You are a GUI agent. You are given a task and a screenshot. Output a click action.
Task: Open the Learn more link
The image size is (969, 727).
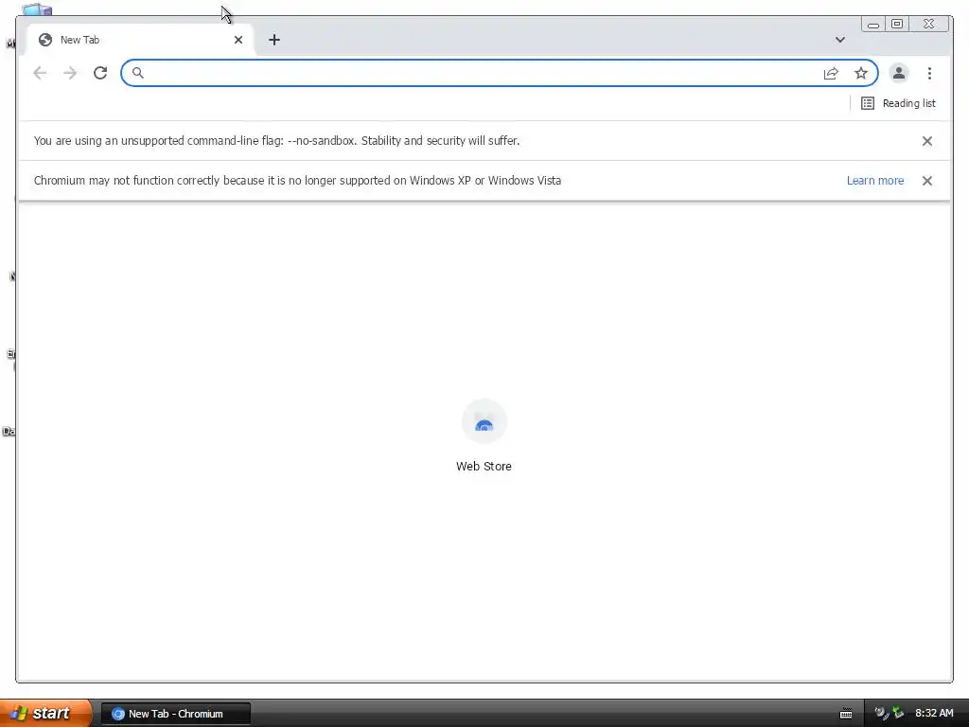[x=875, y=181]
